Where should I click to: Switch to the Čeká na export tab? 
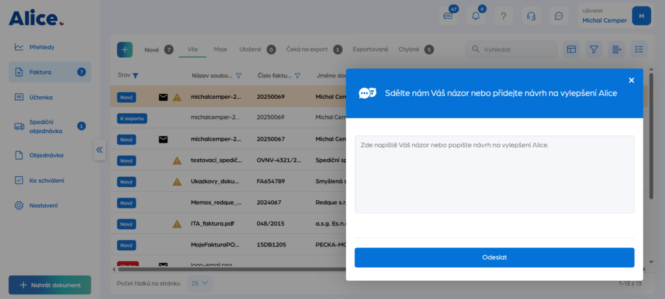pos(314,49)
